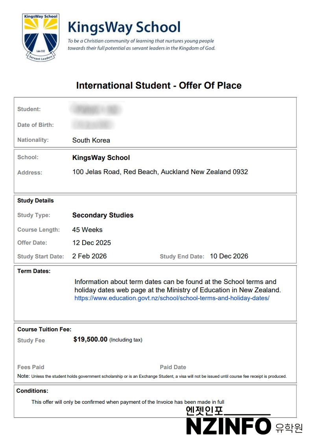This screenshot has height=442, width=312.
Task: Click the 10 Dec 2026 end date
Action: (x=229, y=256)
